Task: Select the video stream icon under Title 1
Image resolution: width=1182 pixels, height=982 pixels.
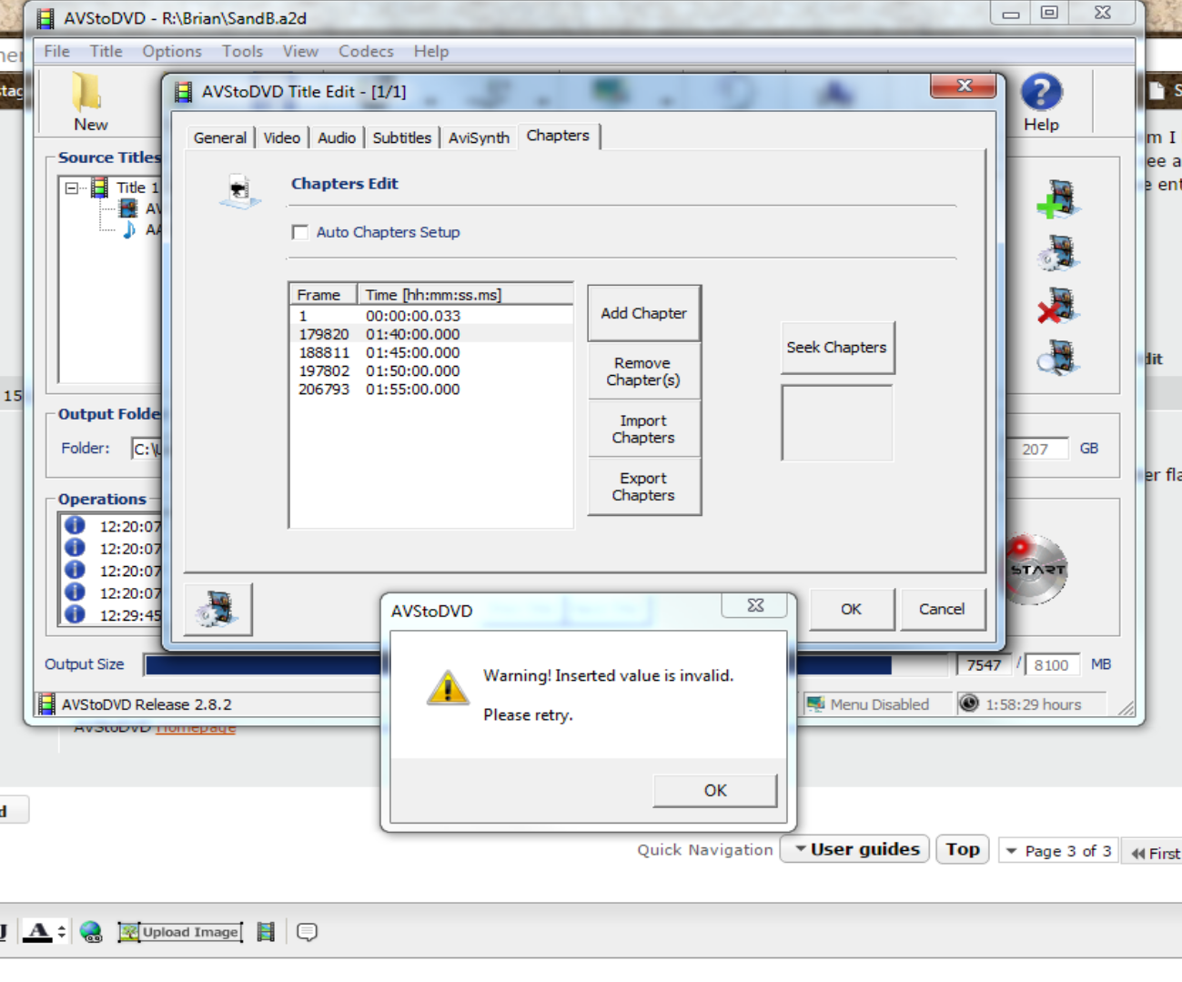Action: coord(129,208)
